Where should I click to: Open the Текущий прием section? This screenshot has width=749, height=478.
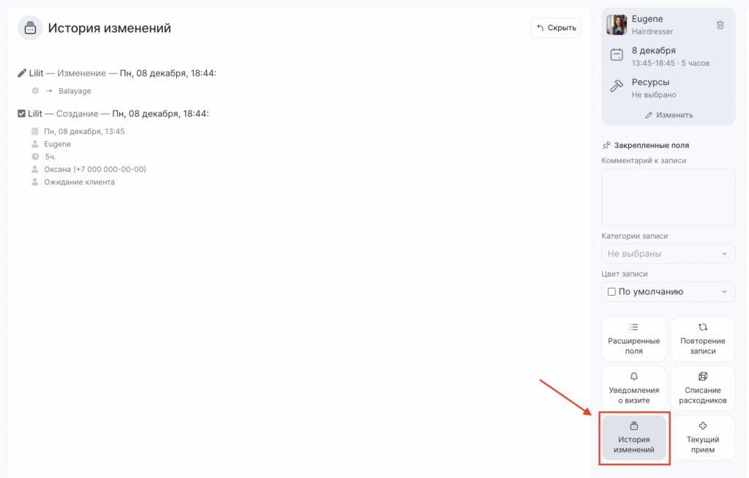coord(702,438)
